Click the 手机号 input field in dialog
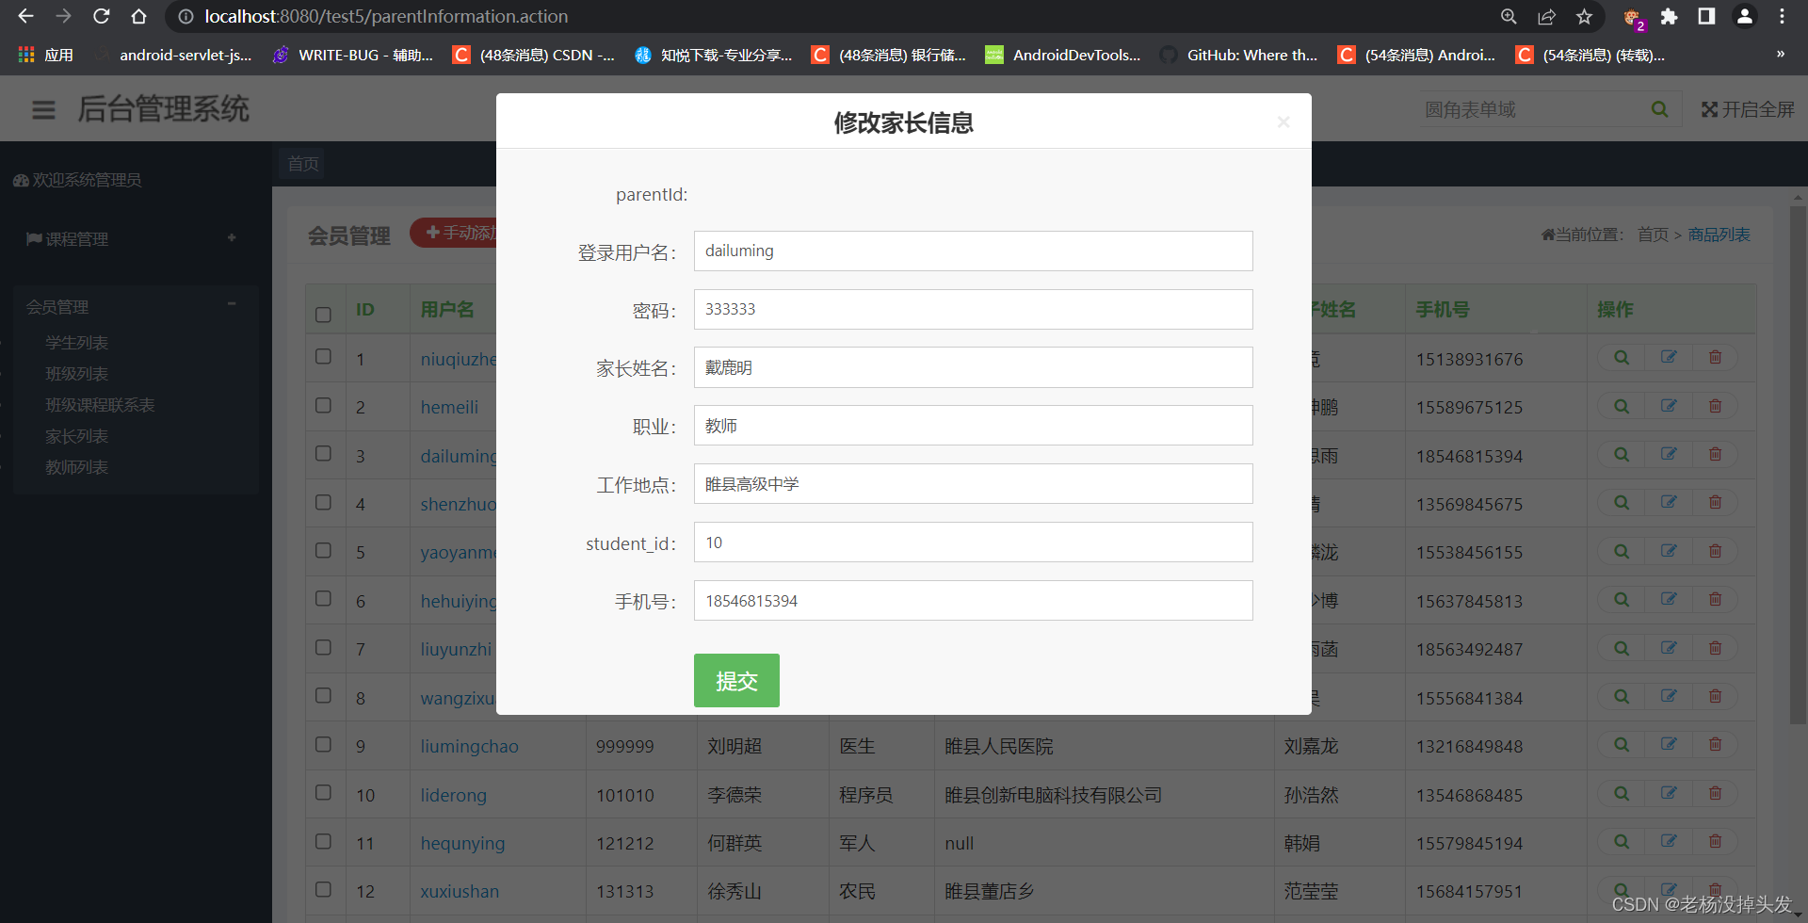Image resolution: width=1808 pixels, height=923 pixels. pos(973,601)
